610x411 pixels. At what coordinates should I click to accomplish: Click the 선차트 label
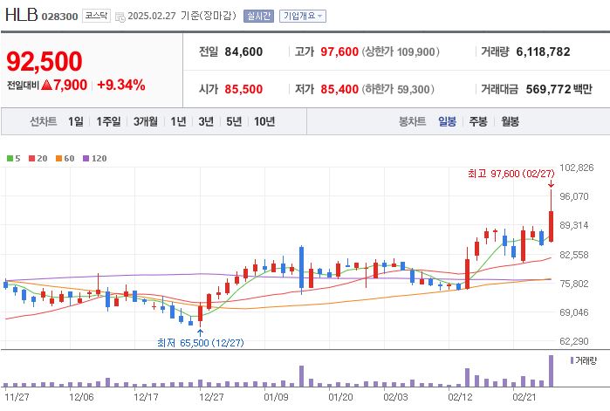pyautogui.click(x=44, y=121)
